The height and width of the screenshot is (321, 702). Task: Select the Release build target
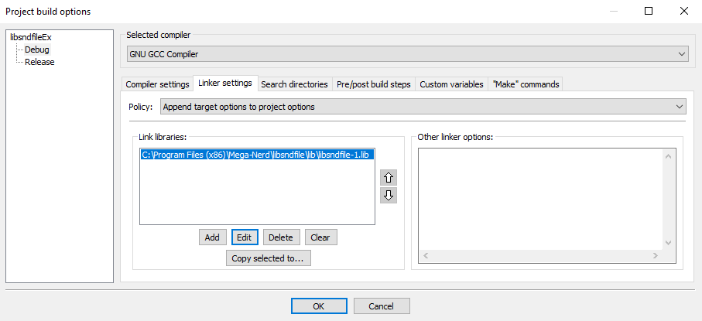(x=39, y=62)
